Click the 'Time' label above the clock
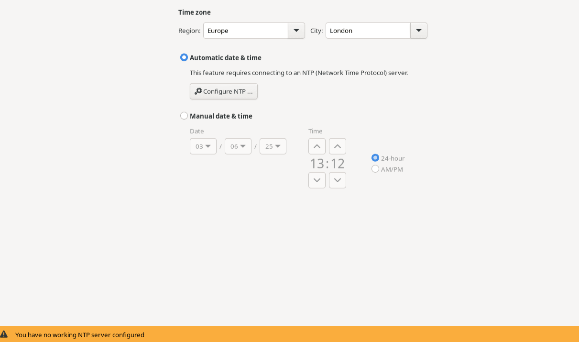This screenshot has height=342, width=579. click(x=316, y=131)
